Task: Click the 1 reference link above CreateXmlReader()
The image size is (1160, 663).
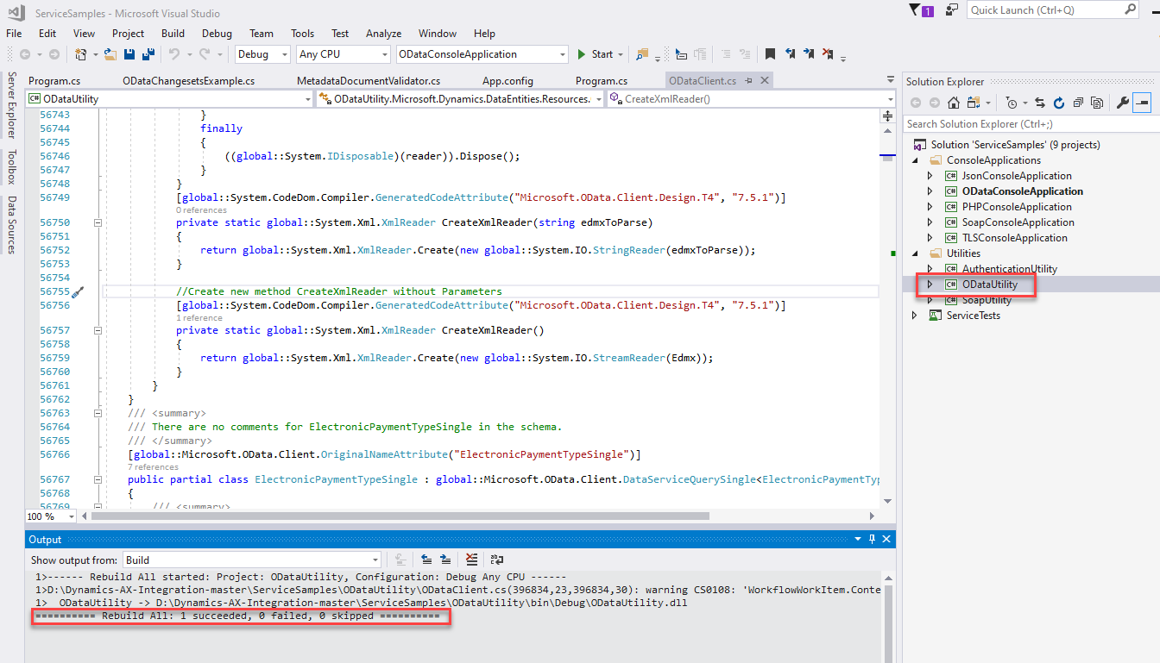Action: tap(199, 318)
